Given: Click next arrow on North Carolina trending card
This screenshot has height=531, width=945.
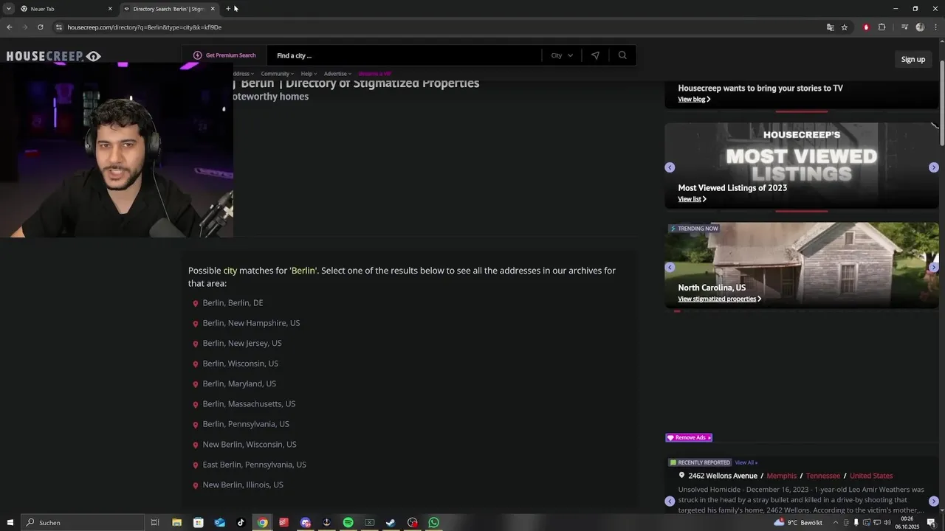Looking at the screenshot, I should [934, 267].
